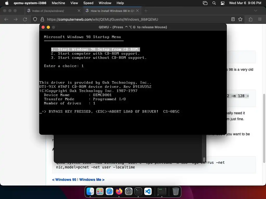266x199 pixels.
Task: Close the 'How to install Windows 98' tab
Action: coord(137,11)
